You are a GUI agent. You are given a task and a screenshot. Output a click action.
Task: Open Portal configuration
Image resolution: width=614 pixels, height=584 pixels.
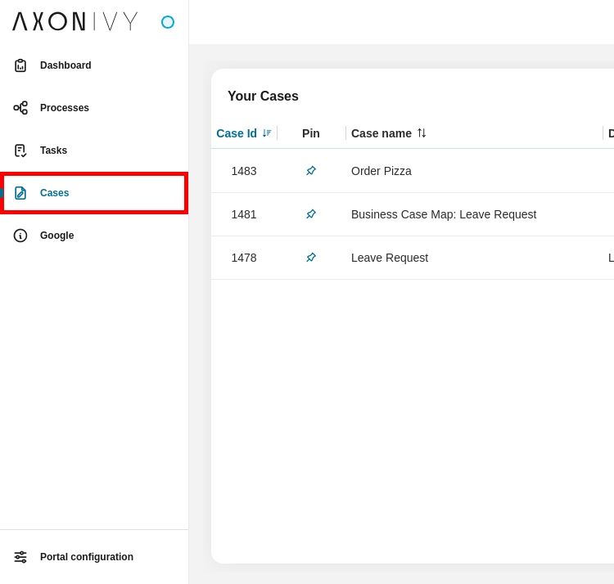point(94,557)
